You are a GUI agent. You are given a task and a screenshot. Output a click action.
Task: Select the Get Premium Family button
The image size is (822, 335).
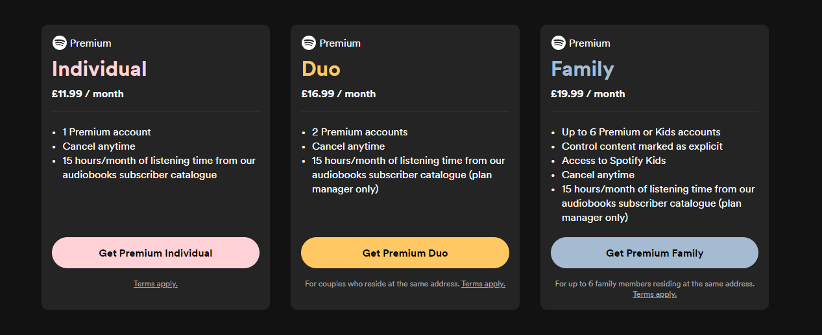click(x=655, y=253)
